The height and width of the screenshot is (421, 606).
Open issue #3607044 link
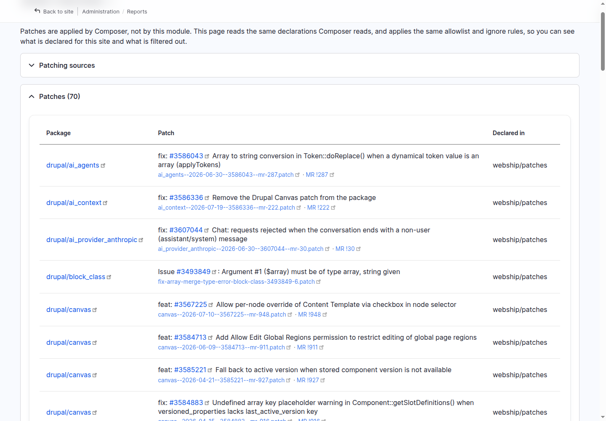click(x=186, y=230)
